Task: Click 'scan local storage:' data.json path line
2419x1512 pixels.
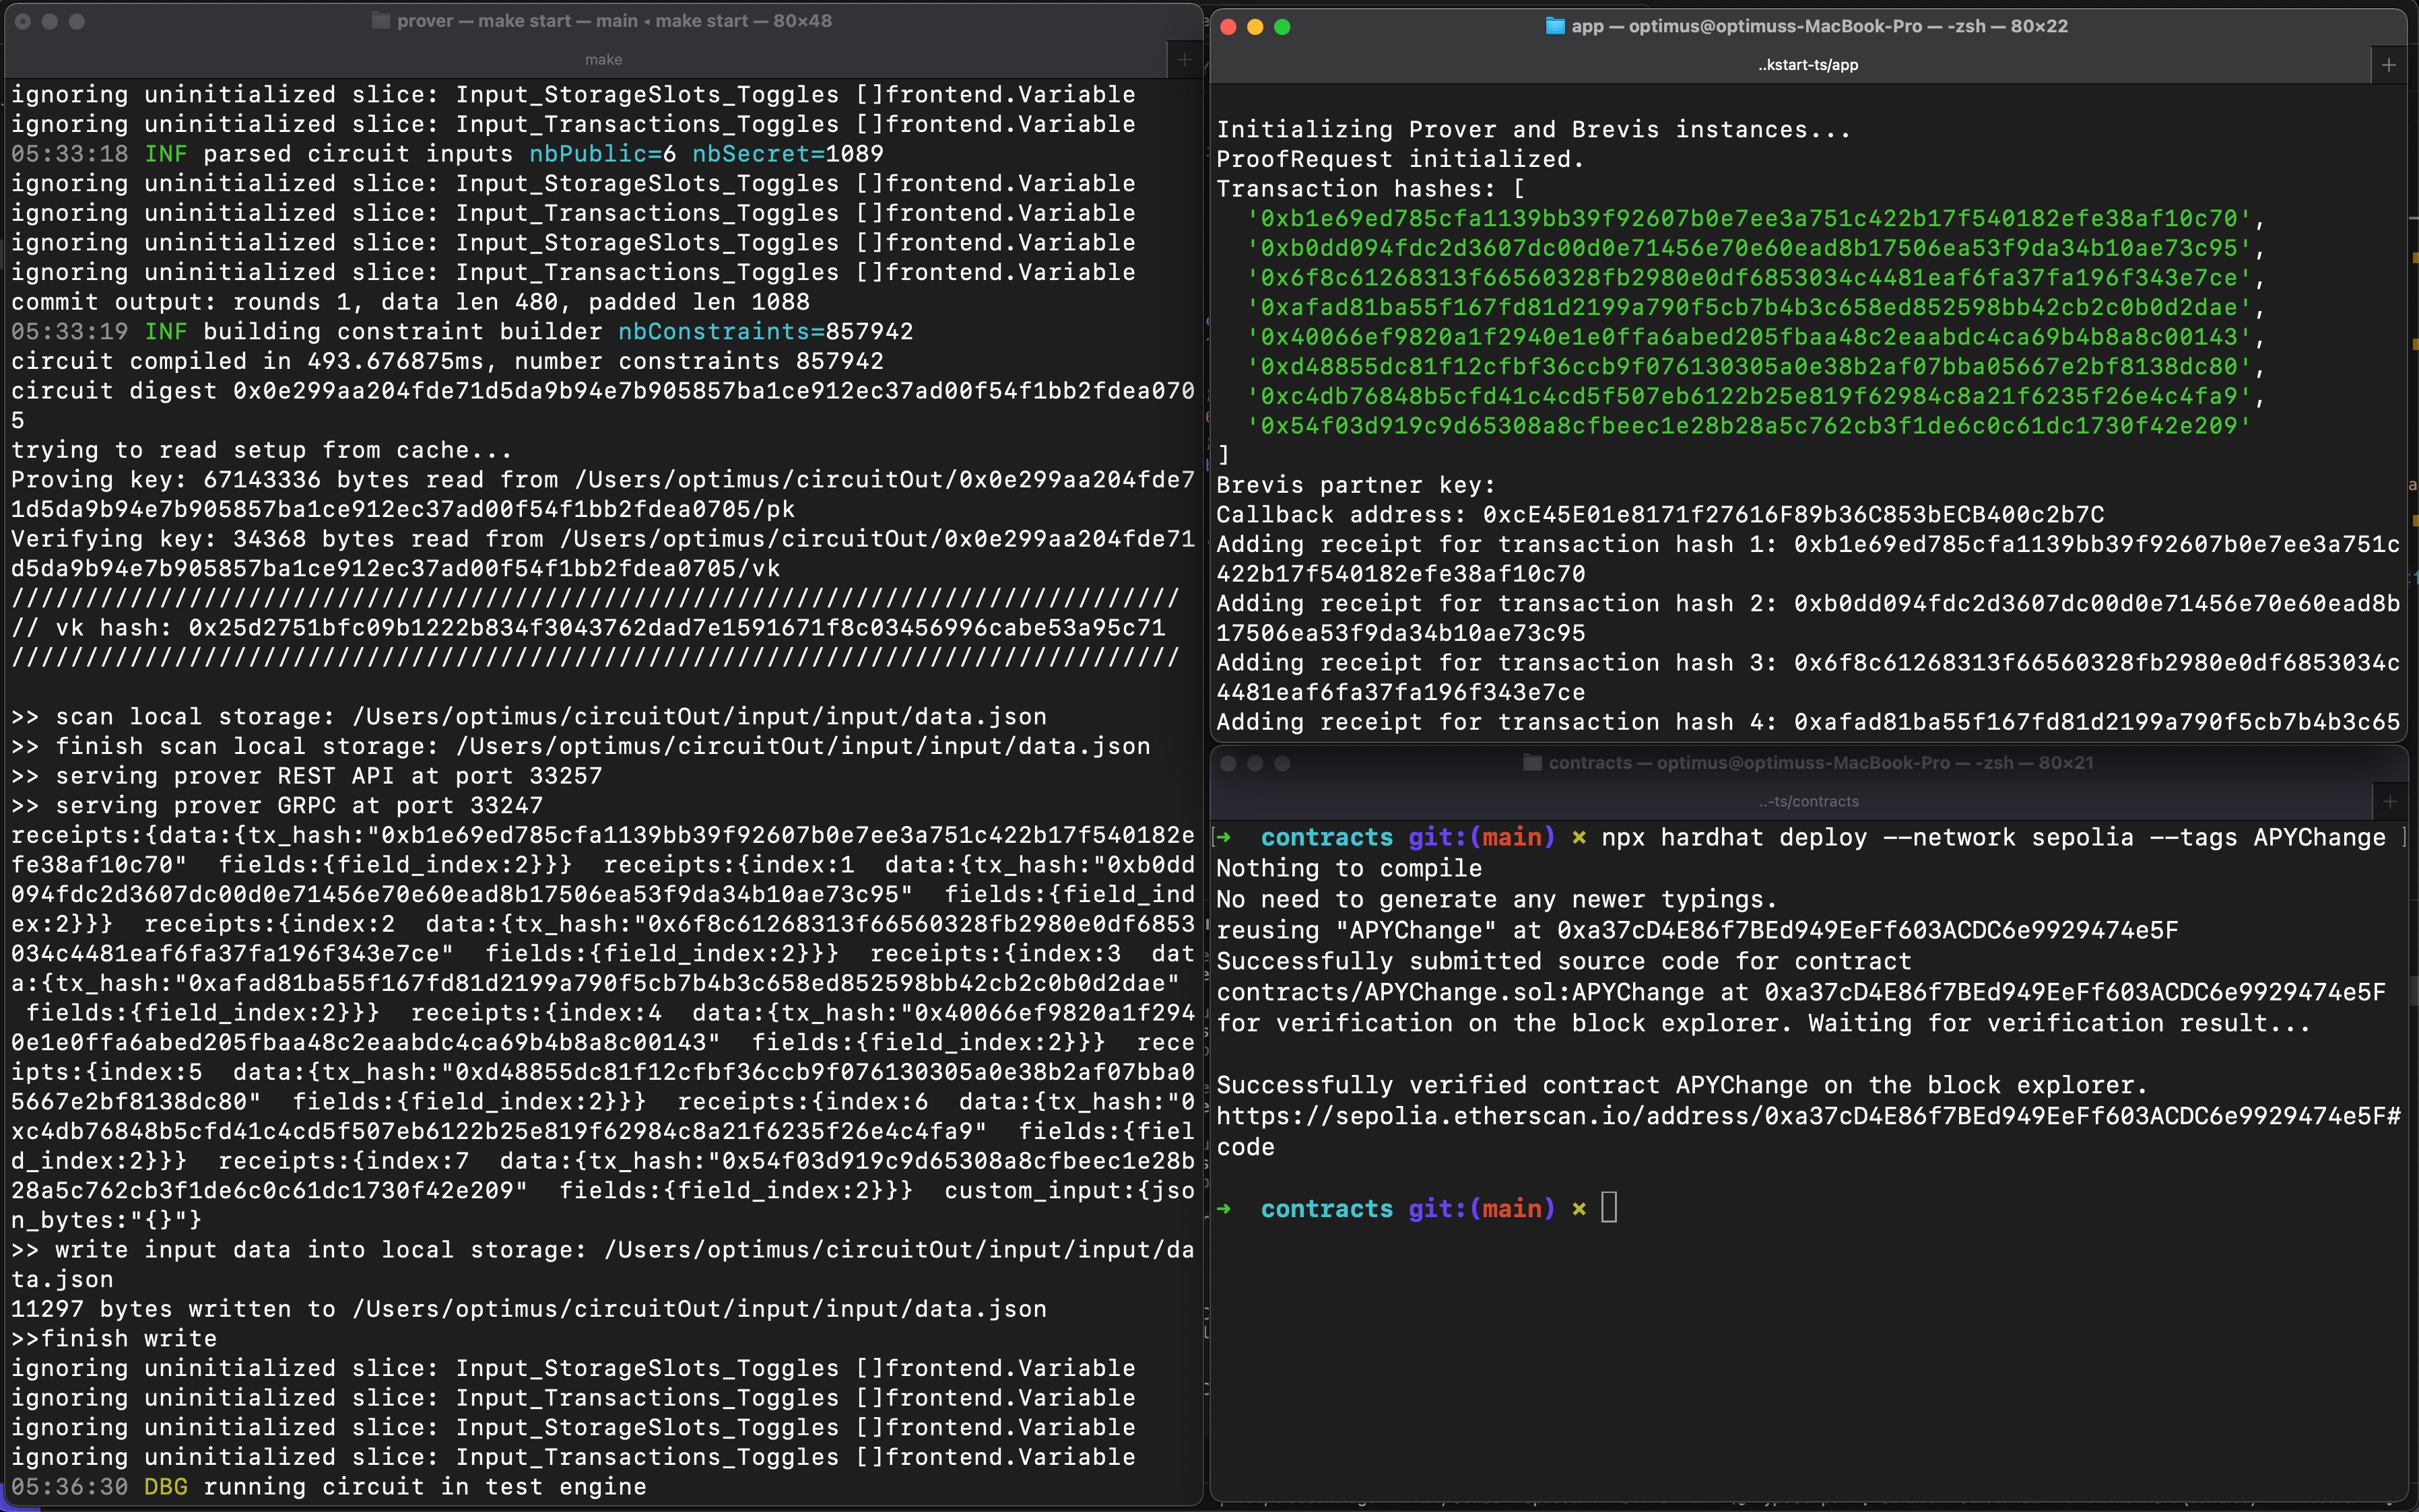Action: click(x=528, y=717)
